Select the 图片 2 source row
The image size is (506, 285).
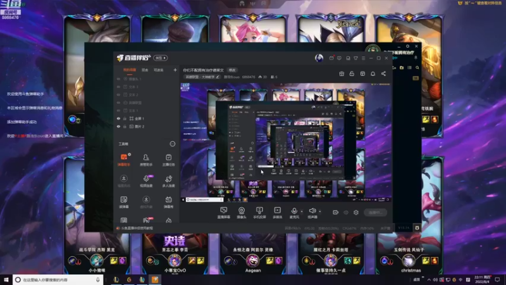click(x=147, y=126)
